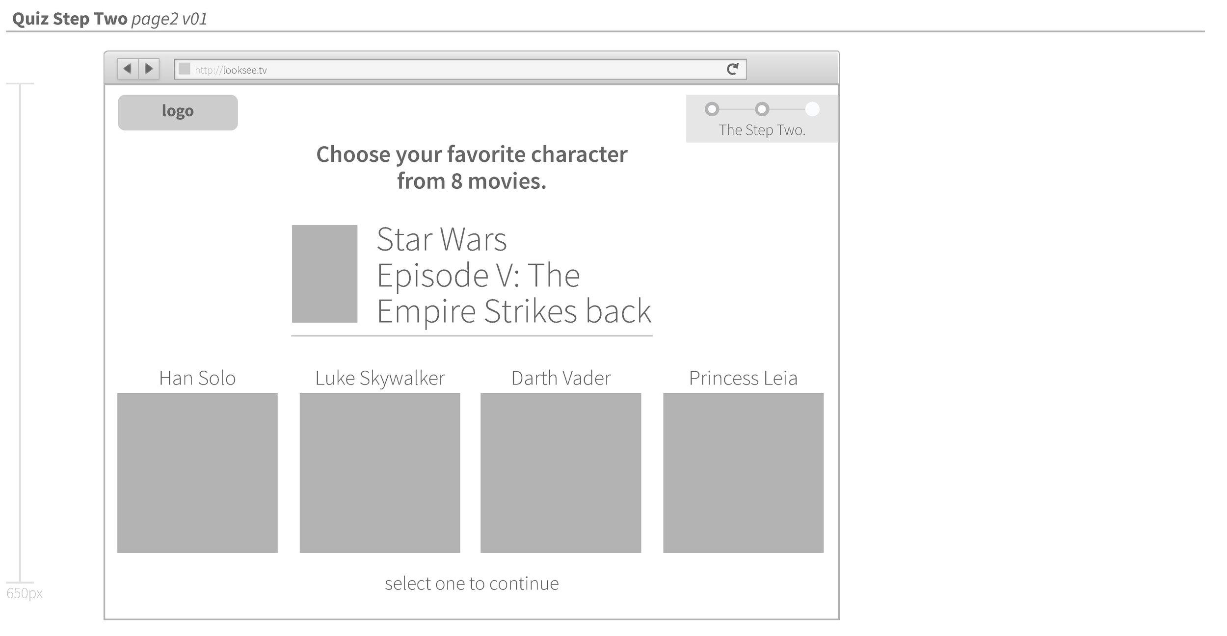Choose the Han Solo character image
The width and height of the screenshot is (1227, 636).
[x=197, y=473]
